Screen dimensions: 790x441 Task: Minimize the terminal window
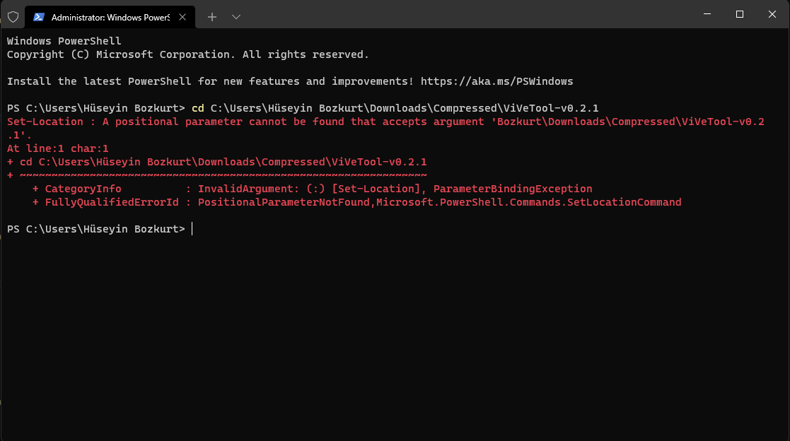click(706, 14)
